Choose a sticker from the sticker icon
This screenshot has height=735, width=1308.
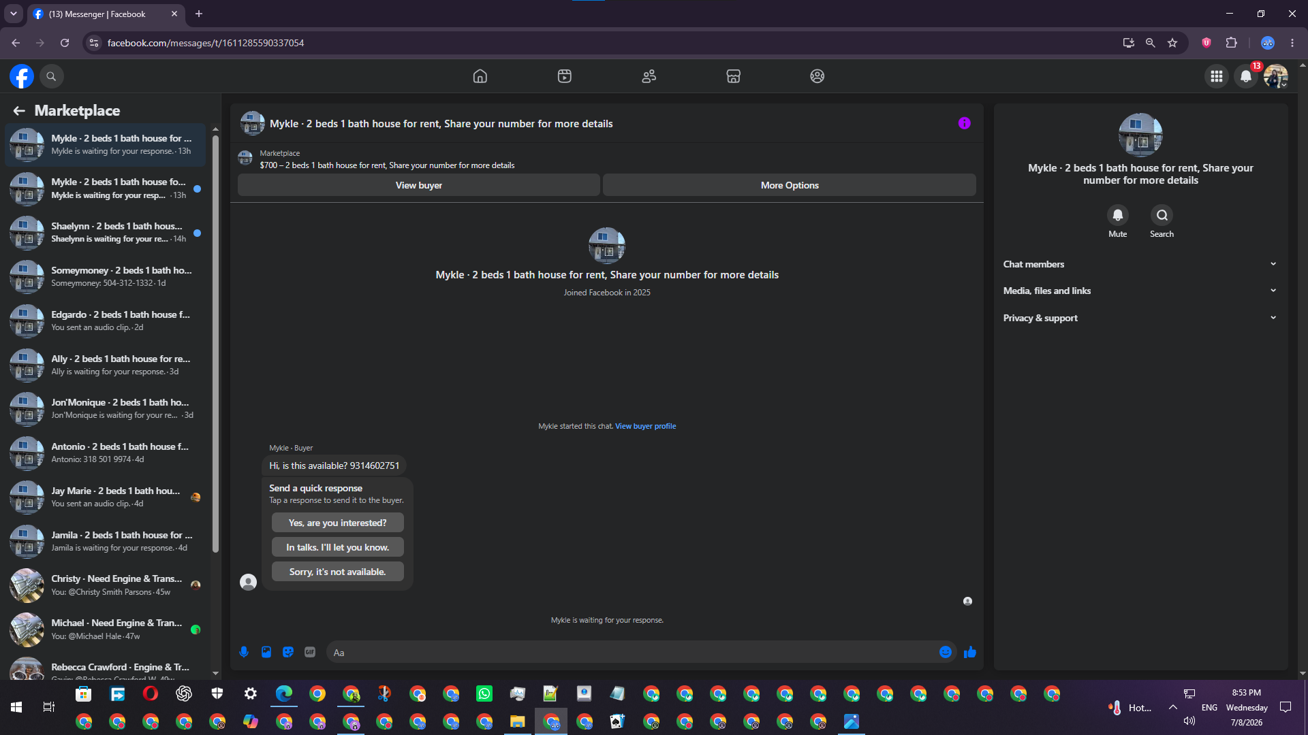click(288, 652)
